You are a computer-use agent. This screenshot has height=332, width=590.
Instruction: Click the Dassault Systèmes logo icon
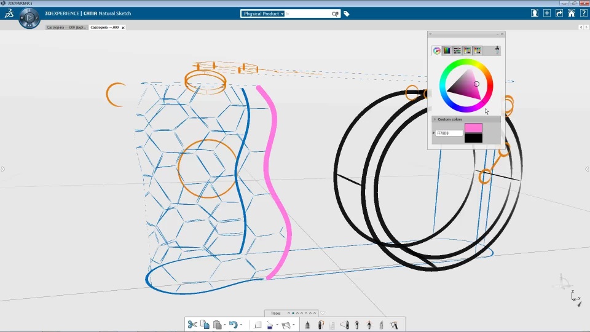tap(9, 14)
